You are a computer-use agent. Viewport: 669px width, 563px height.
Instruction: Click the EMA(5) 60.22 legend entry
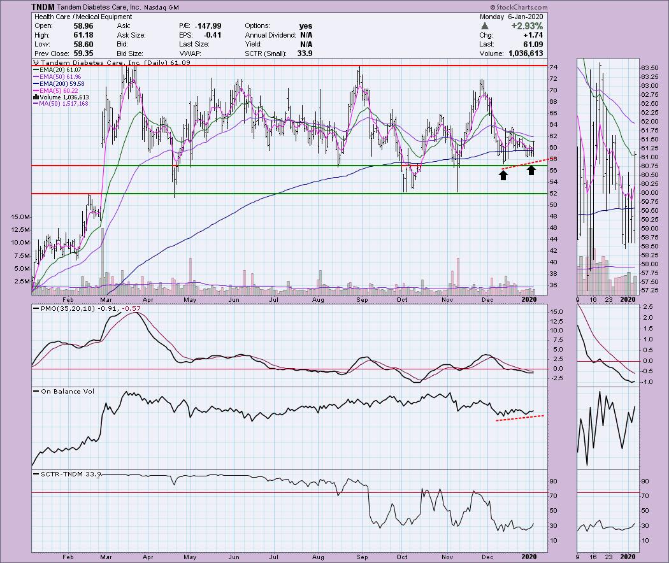55,91
